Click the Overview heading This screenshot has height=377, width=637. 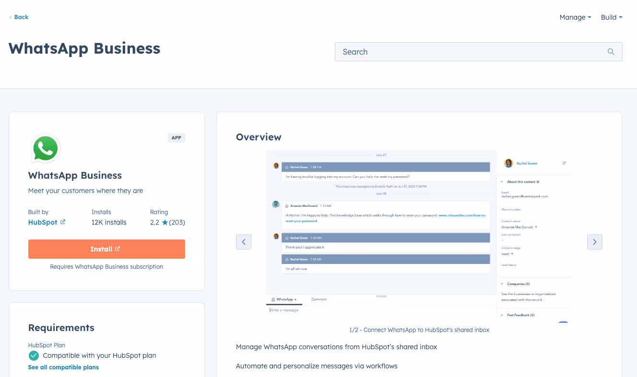pyautogui.click(x=259, y=137)
